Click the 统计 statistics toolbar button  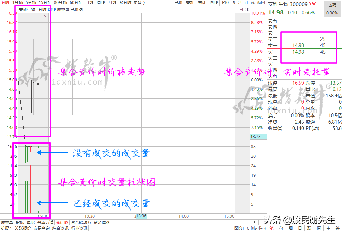pyautogui.click(x=202, y=3)
